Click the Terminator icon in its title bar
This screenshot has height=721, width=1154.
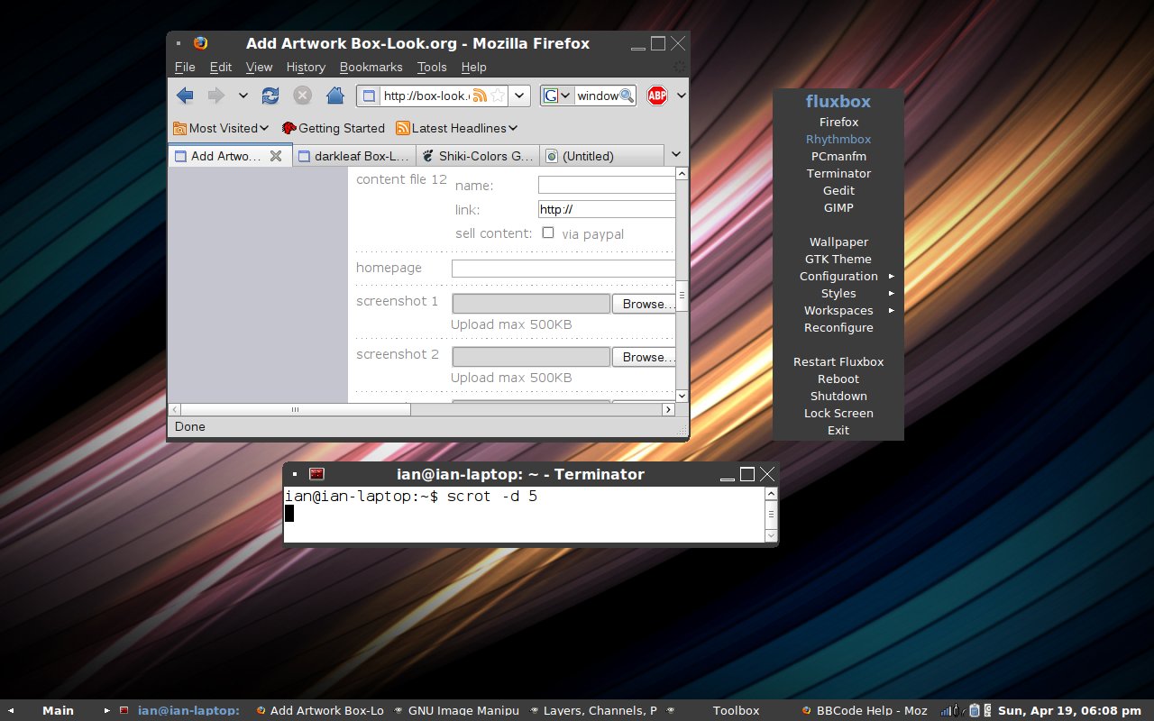[x=316, y=474]
